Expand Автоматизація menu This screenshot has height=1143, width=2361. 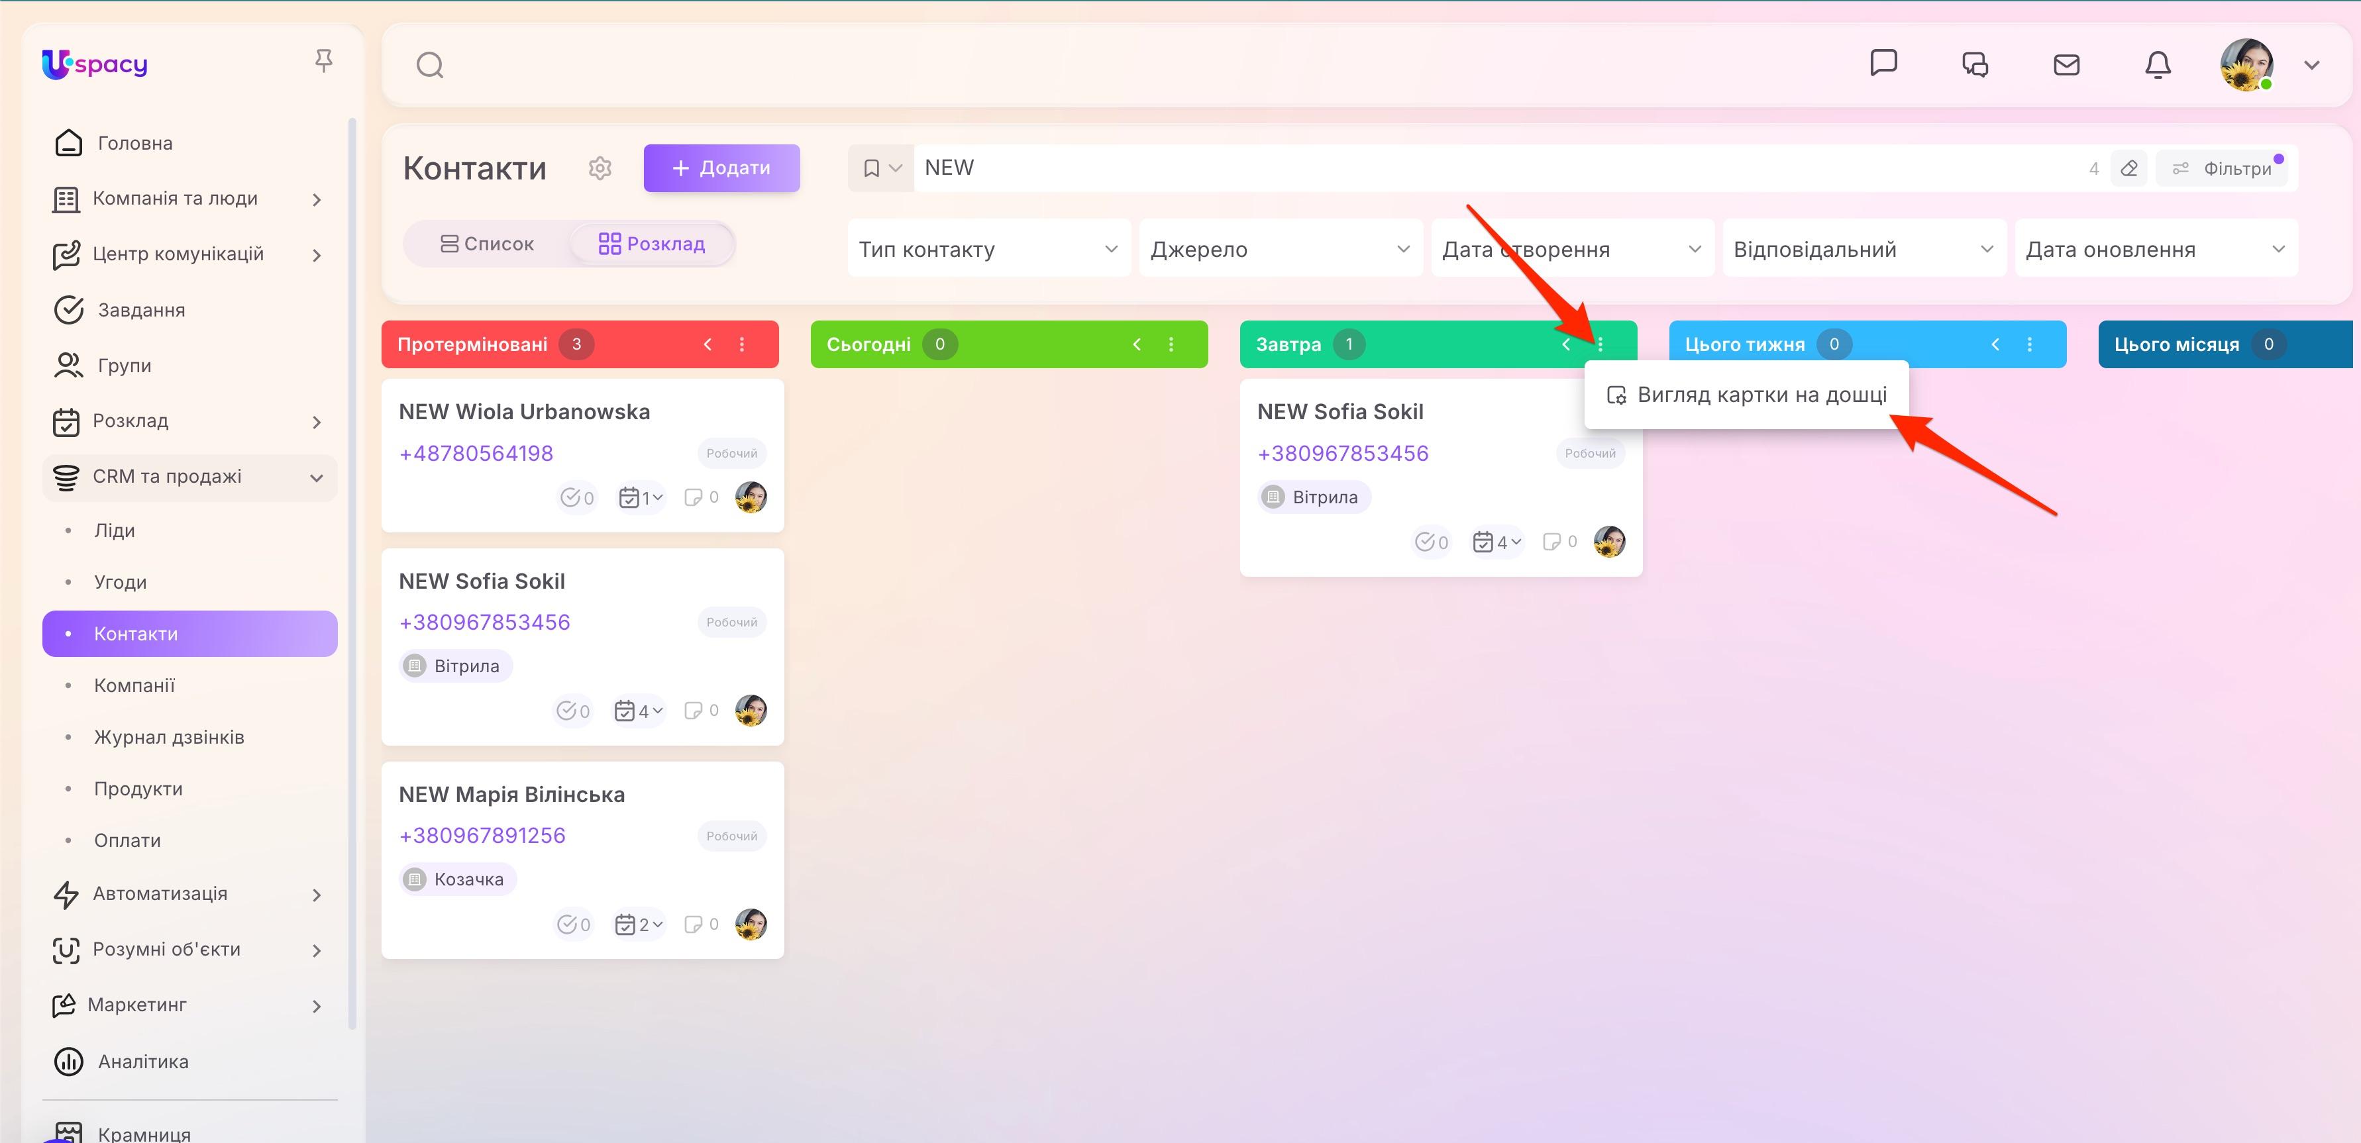tap(189, 894)
